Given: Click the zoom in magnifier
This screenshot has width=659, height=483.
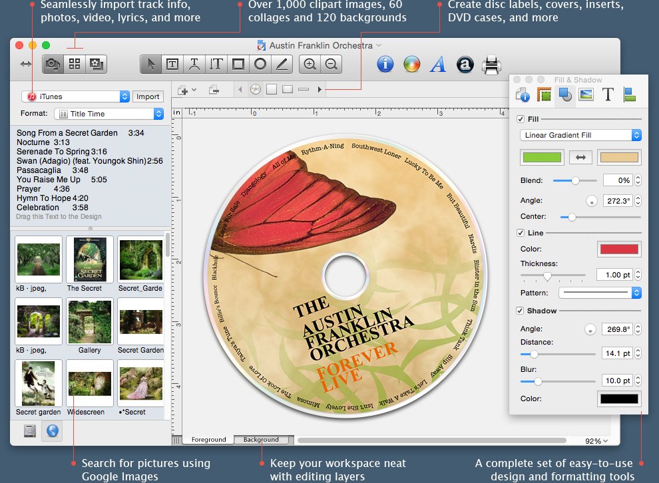Looking at the screenshot, I should point(310,65).
